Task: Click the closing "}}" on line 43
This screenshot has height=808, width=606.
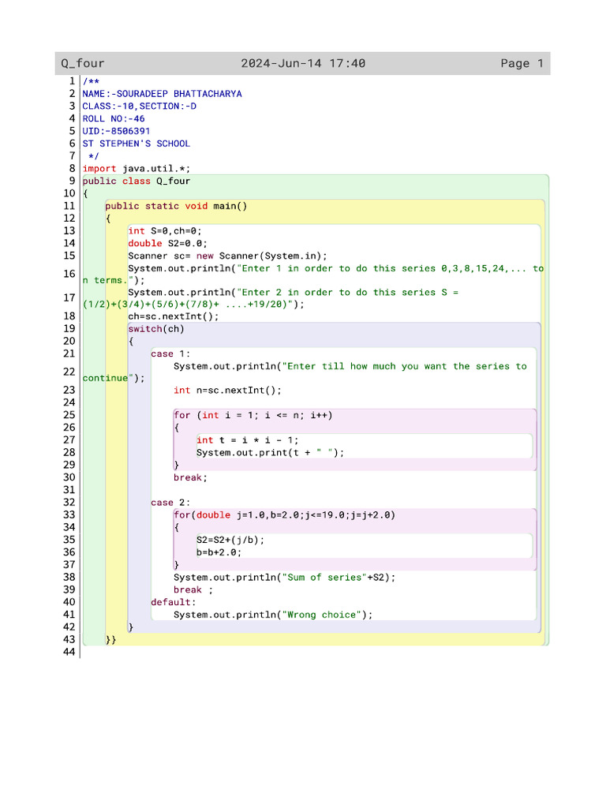Action: (110, 640)
